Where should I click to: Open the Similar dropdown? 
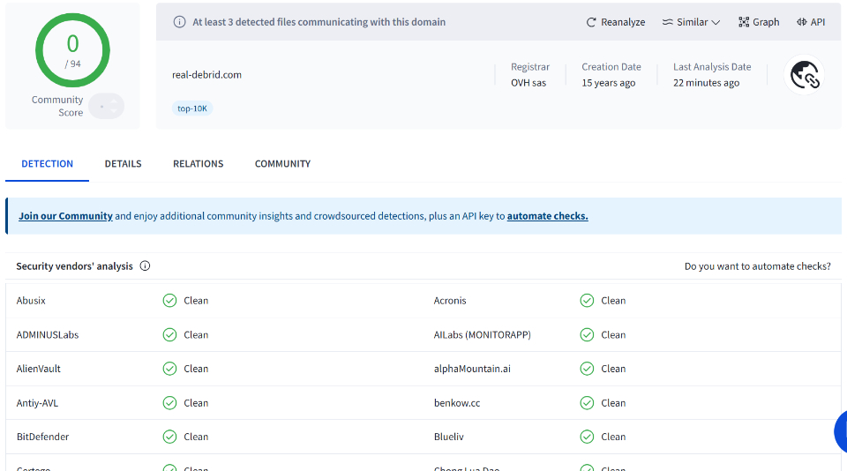point(691,22)
